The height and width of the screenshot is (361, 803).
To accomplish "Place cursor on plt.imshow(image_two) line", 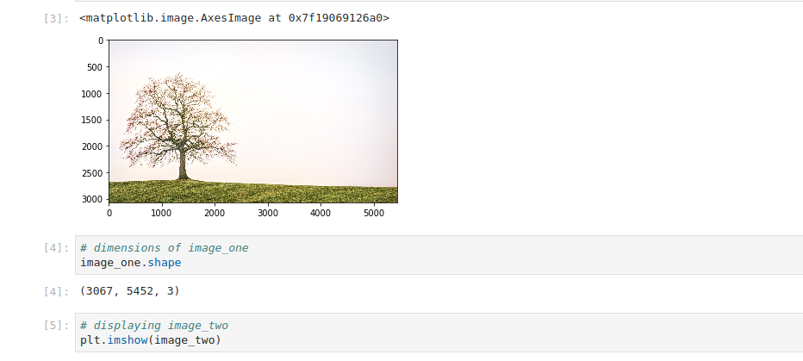I will 151,340.
